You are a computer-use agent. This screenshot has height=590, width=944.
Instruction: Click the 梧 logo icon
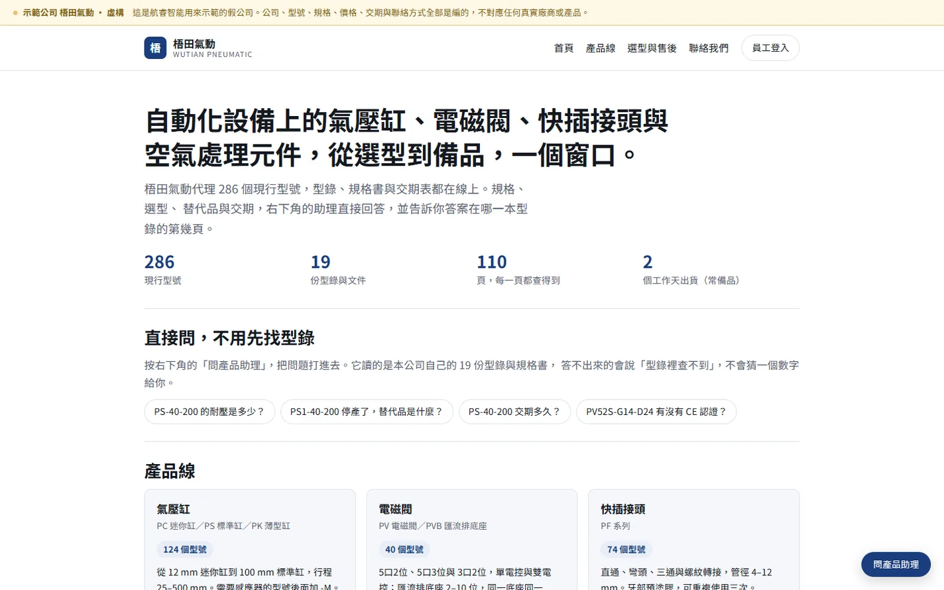click(155, 48)
